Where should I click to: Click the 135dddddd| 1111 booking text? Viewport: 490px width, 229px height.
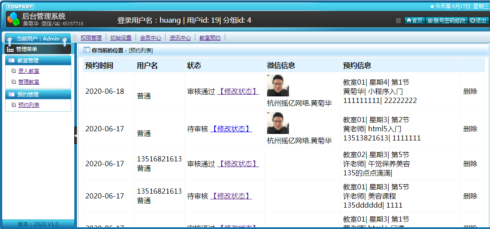(x=373, y=205)
